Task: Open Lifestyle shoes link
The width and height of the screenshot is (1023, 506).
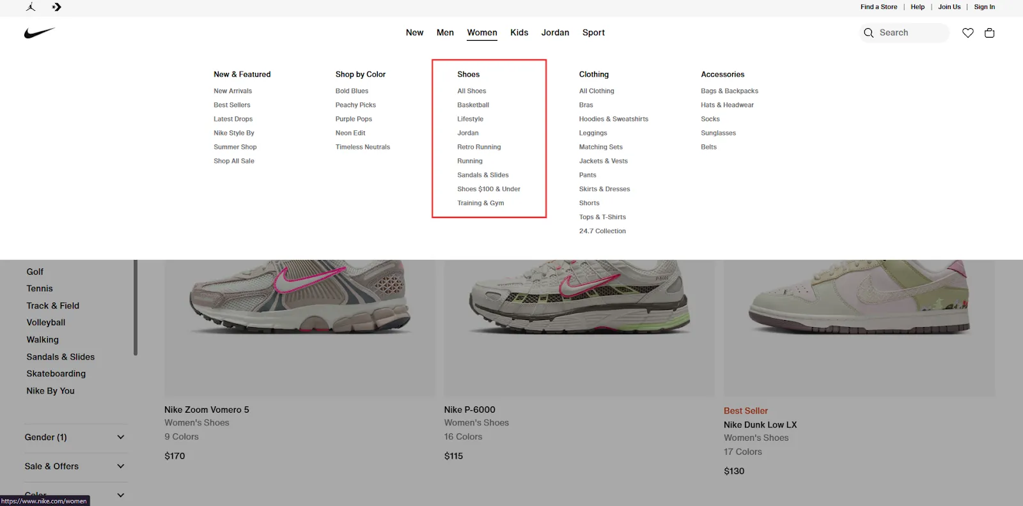Action: pos(470,119)
